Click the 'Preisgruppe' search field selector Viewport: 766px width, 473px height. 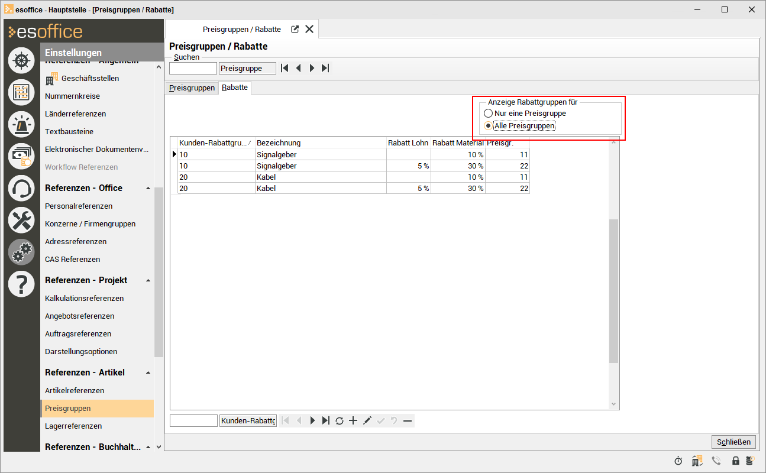tap(247, 68)
